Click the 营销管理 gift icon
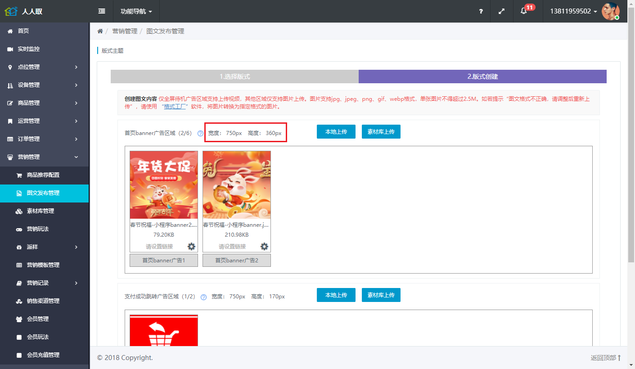This screenshot has height=369, width=635. 10,157
